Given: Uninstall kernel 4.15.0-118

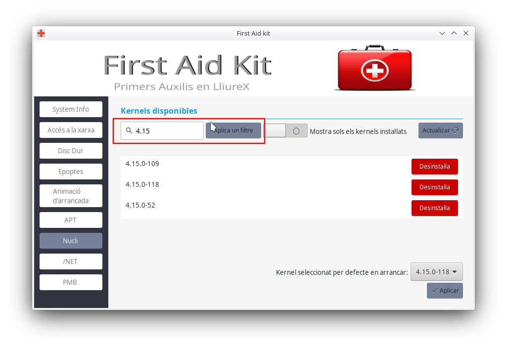Looking at the screenshot, I should (434, 187).
